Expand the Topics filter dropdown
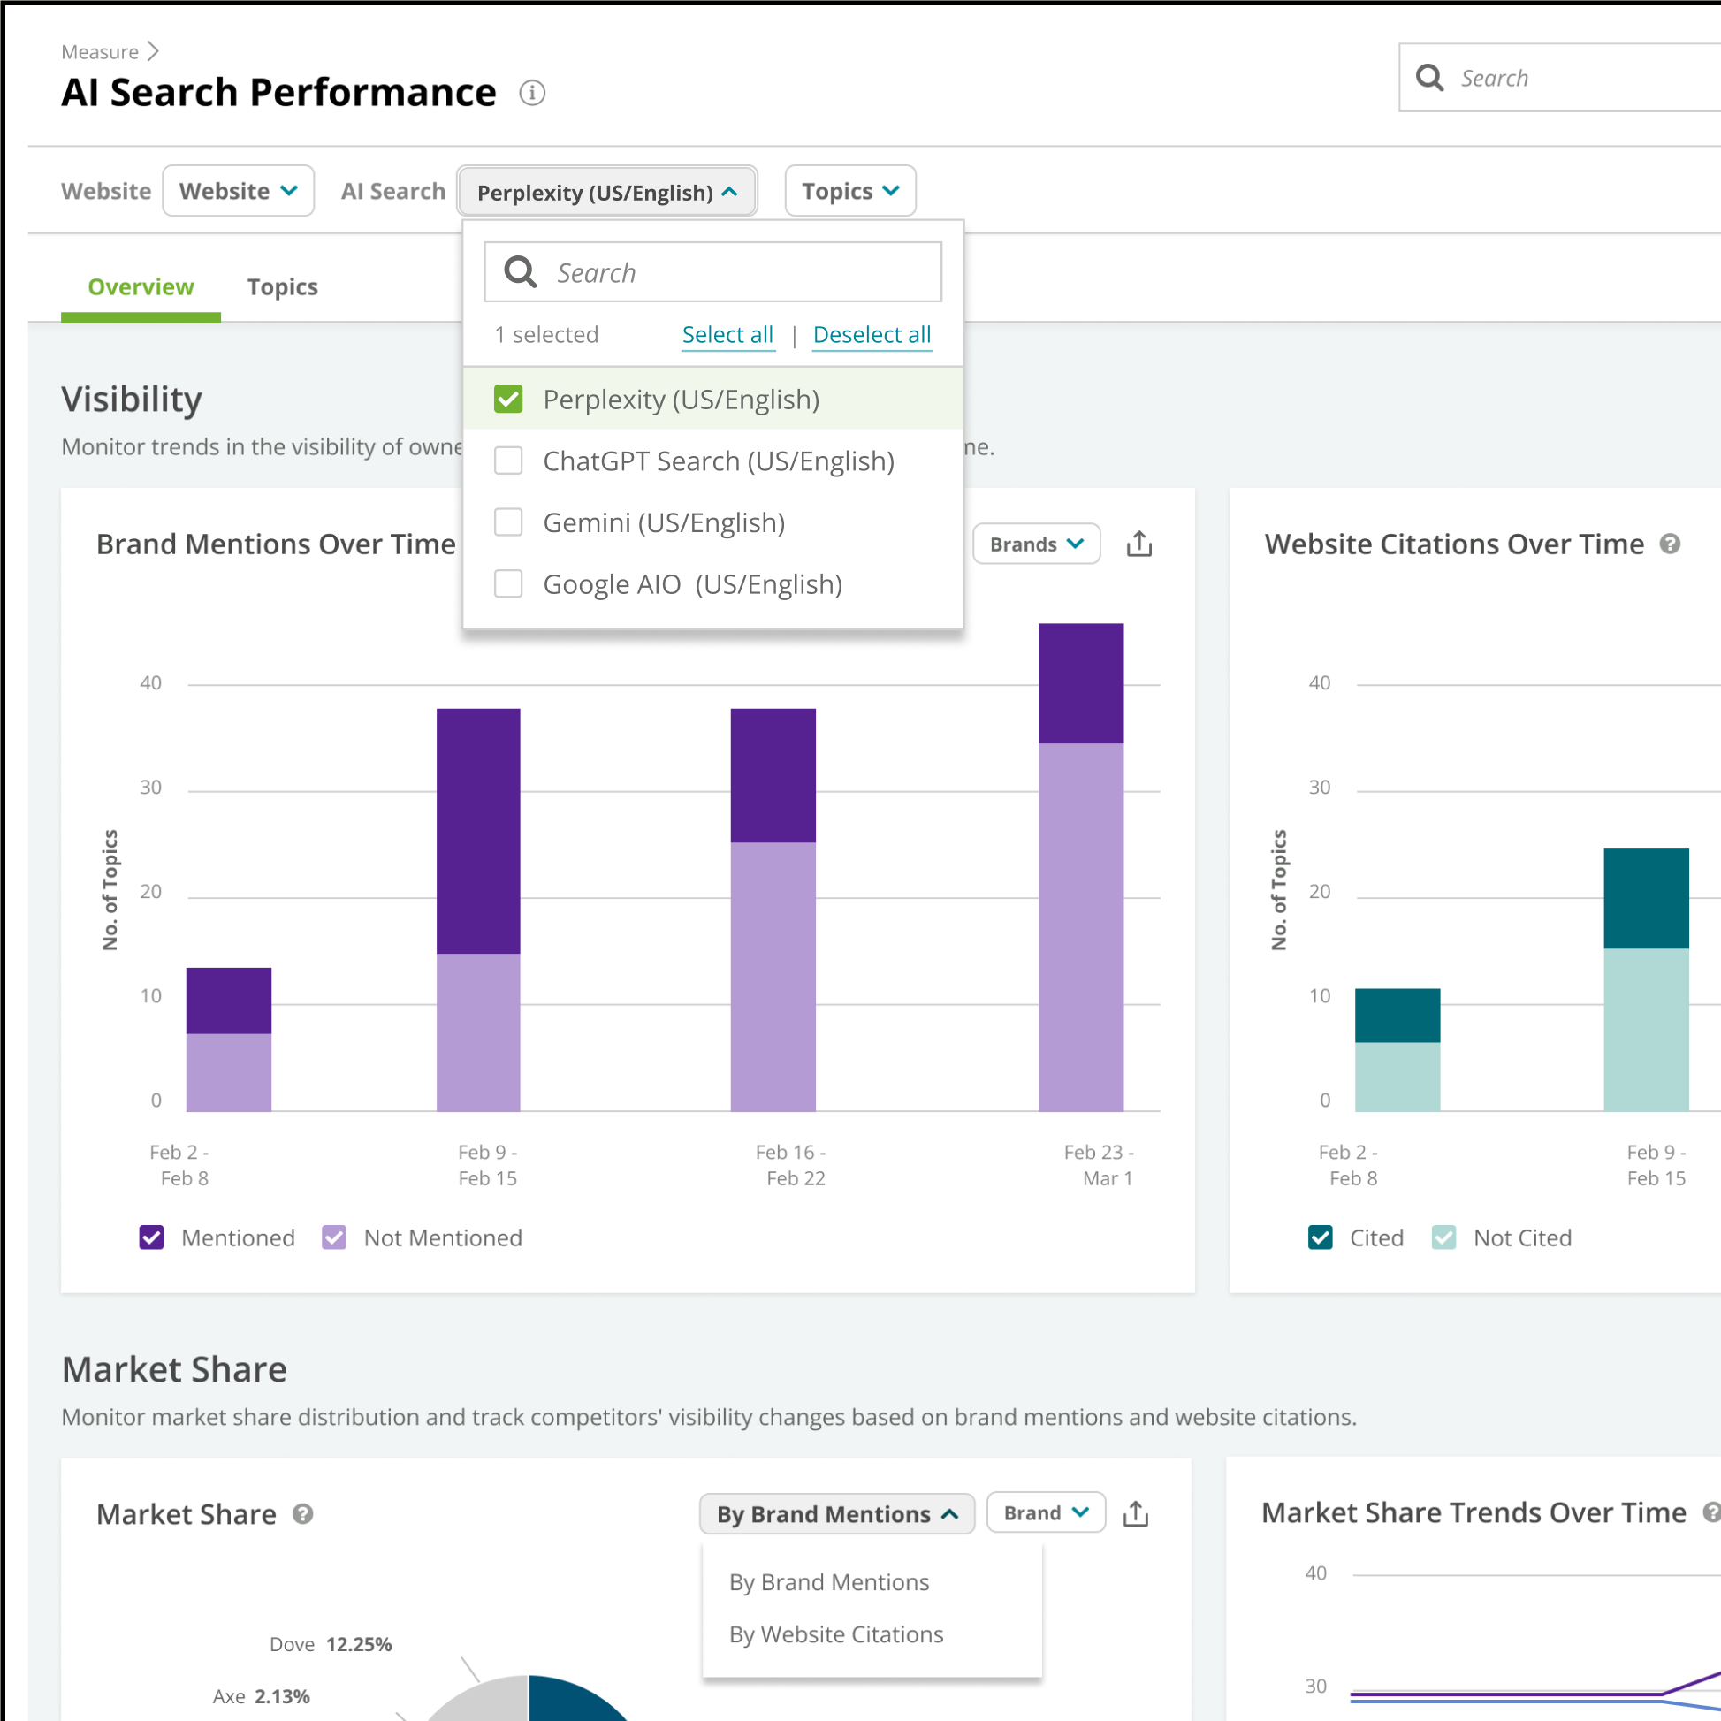 [849, 191]
